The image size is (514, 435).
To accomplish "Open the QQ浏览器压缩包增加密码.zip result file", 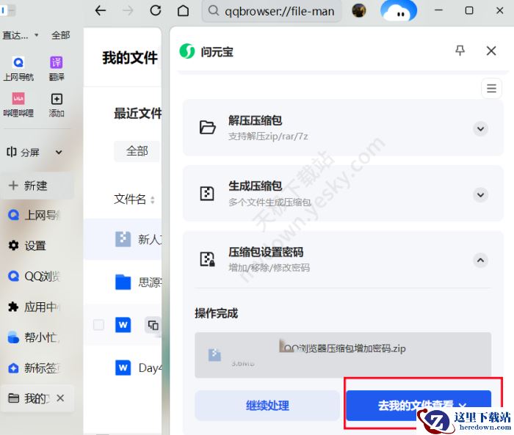I will pos(343,355).
